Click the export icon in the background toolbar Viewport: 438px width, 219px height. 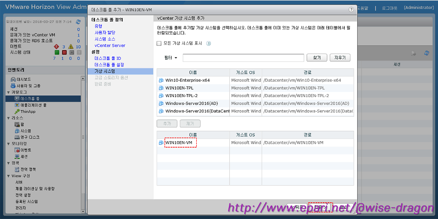414,53
